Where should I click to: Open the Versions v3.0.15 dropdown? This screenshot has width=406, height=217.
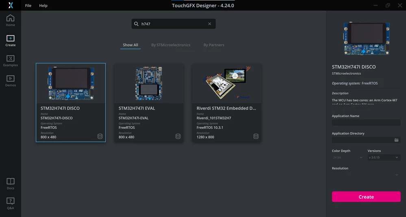[384, 157]
